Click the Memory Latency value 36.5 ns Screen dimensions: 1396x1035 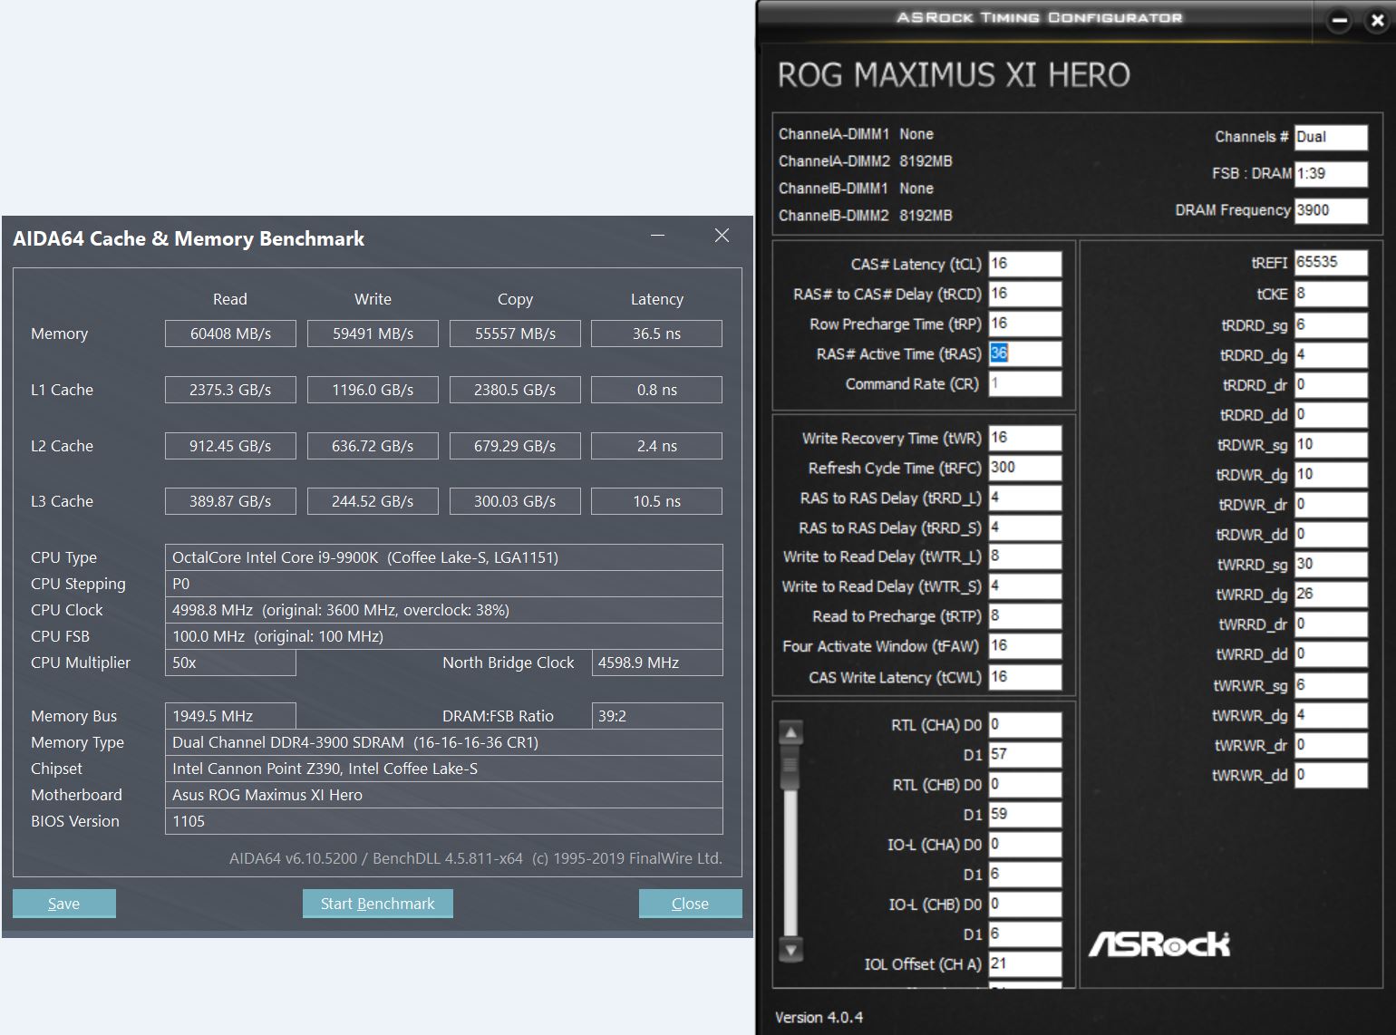656,334
